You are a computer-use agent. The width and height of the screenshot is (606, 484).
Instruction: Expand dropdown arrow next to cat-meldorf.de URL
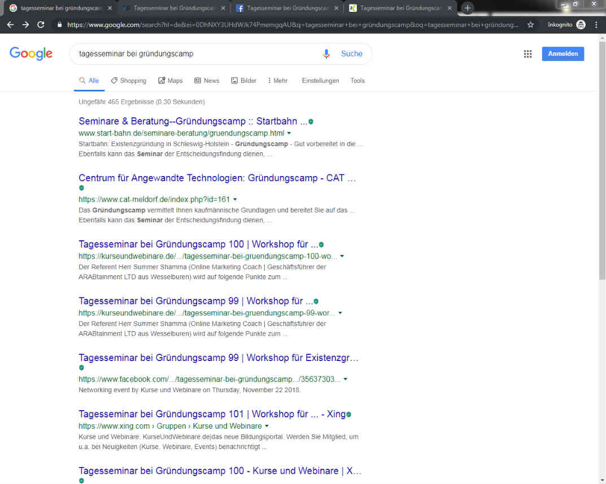click(x=235, y=200)
